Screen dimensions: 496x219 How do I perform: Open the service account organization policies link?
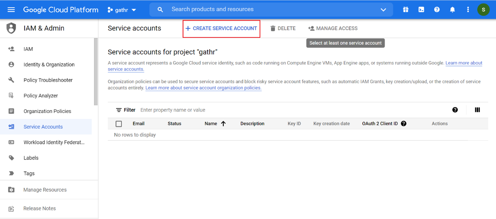(x=203, y=88)
